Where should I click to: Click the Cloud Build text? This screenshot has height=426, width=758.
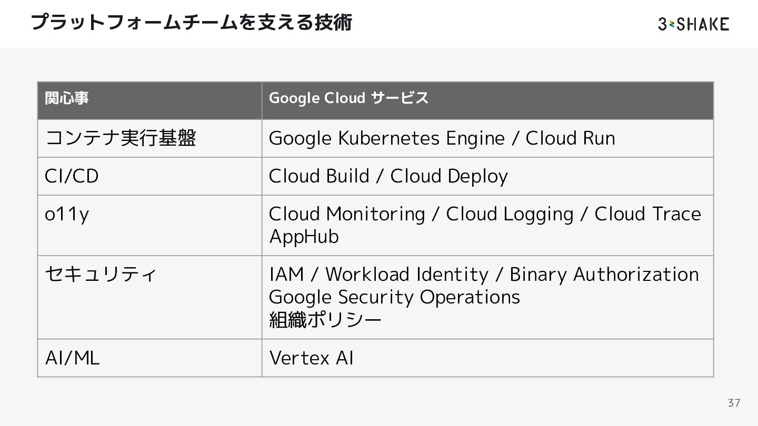[318, 176]
